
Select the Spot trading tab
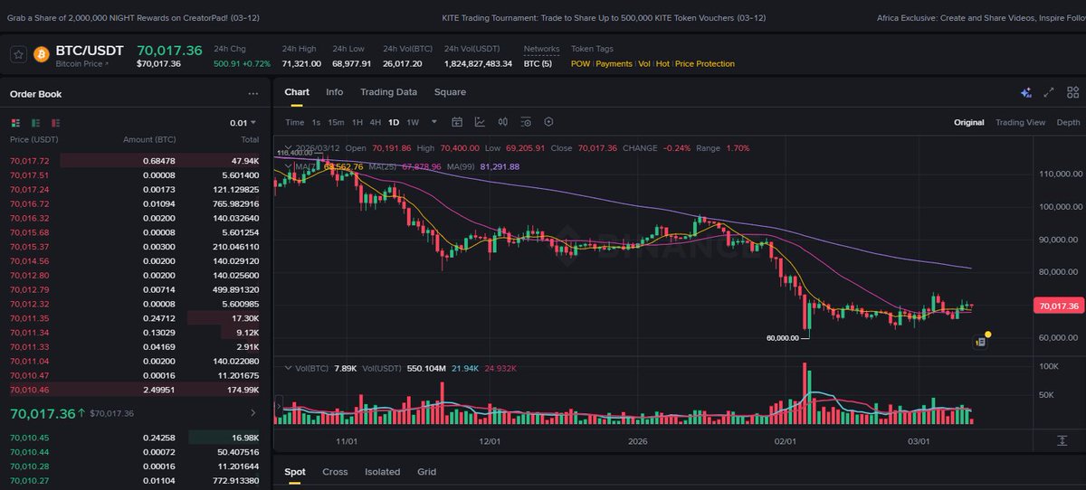295,472
